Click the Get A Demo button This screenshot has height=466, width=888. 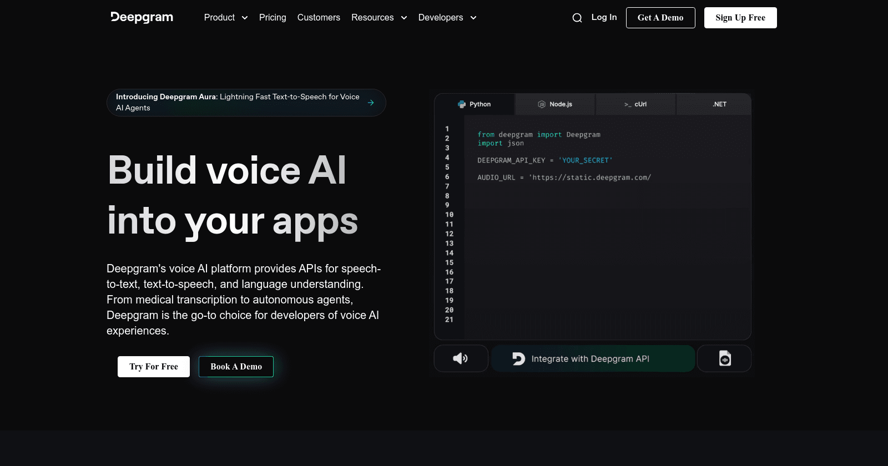[660, 18]
